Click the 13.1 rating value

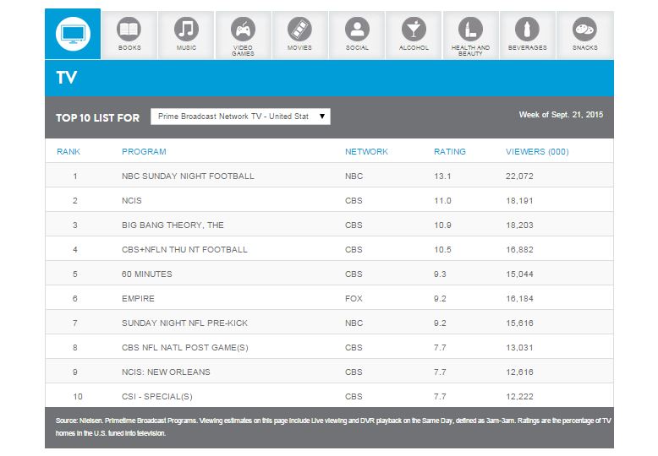442,176
